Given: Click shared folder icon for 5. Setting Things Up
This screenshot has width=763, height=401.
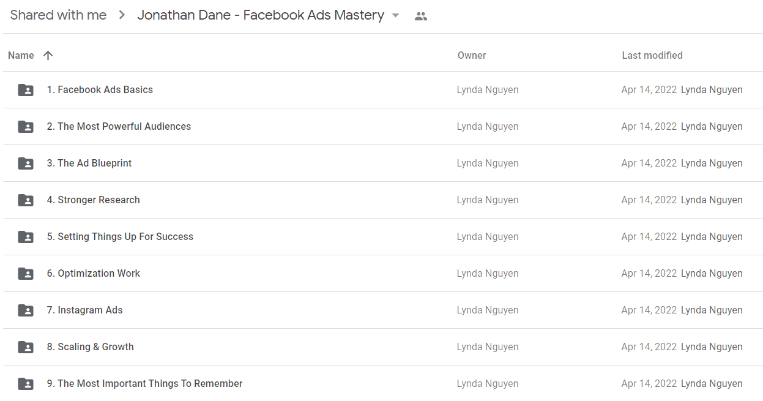Looking at the screenshot, I should point(26,237).
